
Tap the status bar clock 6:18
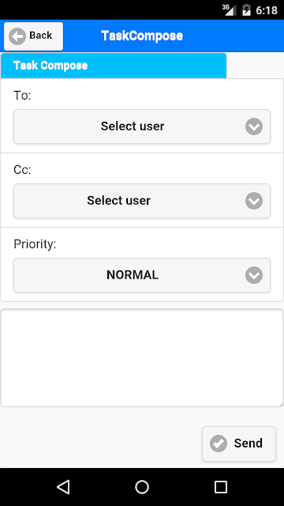[x=267, y=10]
